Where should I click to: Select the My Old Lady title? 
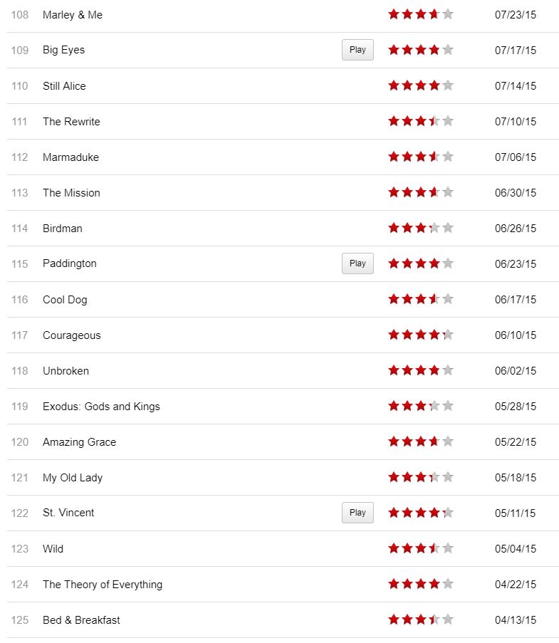73,478
